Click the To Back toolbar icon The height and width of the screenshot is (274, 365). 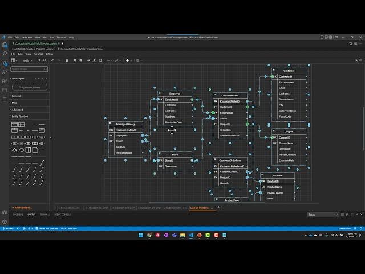pyautogui.click(x=81, y=61)
